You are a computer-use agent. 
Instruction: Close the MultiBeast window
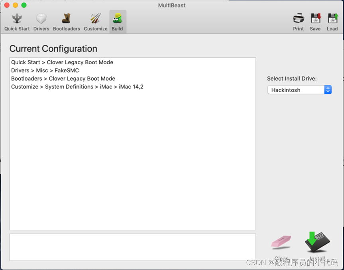pos(7,5)
